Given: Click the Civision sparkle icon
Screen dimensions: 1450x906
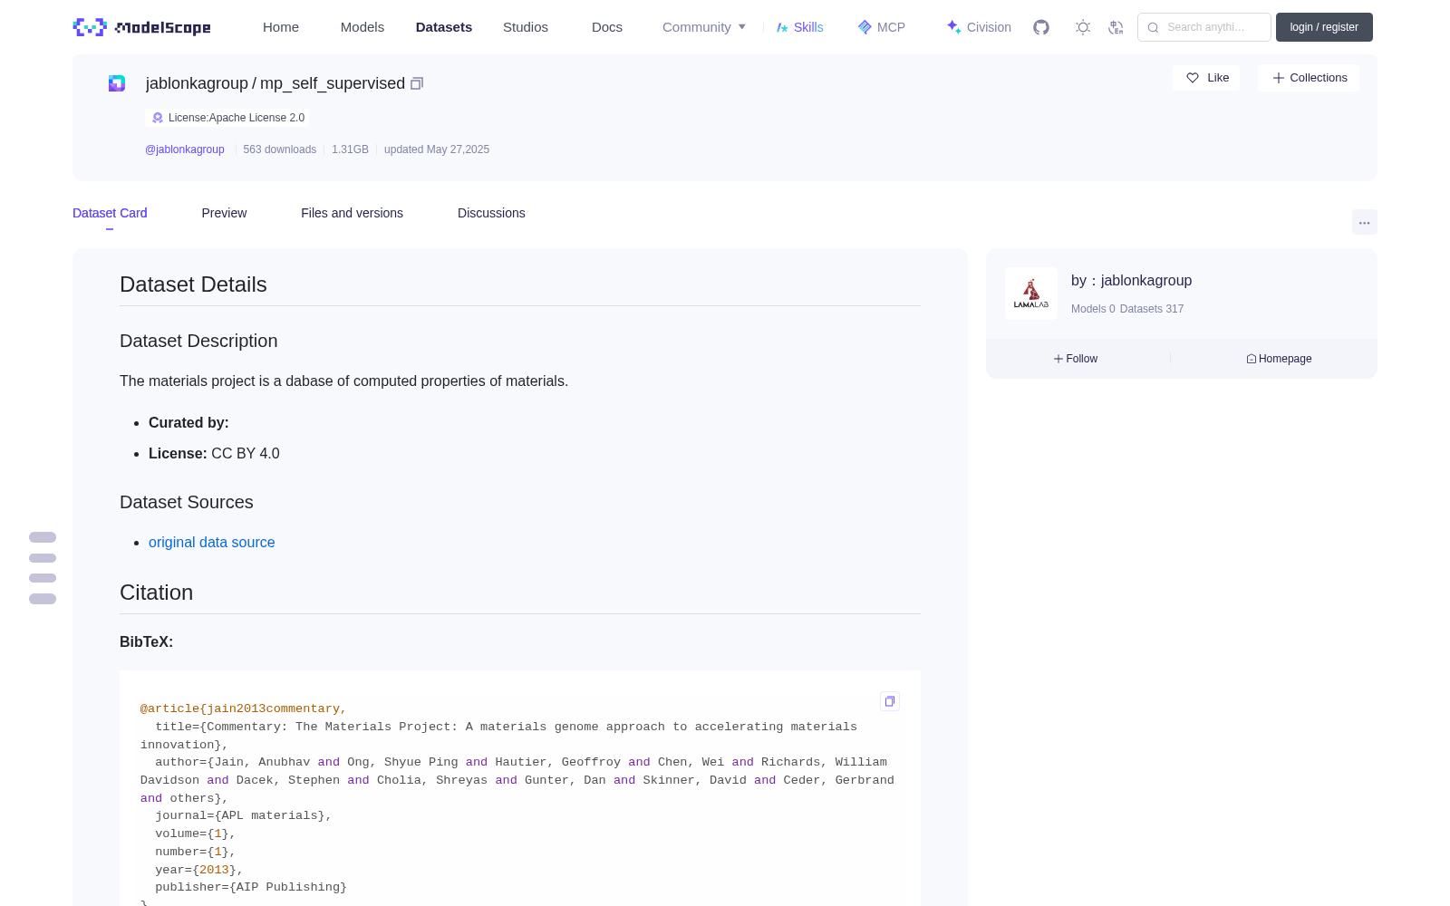Looking at the screenshot, I should pos(953,27).
